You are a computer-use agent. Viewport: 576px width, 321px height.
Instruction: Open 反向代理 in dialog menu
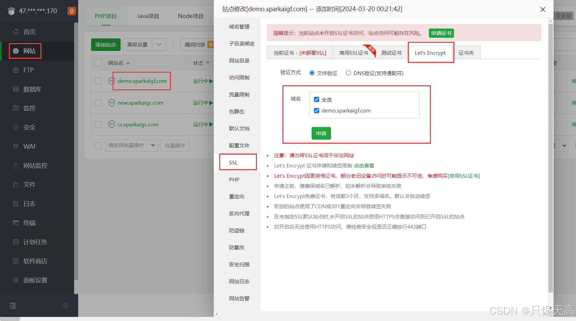point(237,213)
